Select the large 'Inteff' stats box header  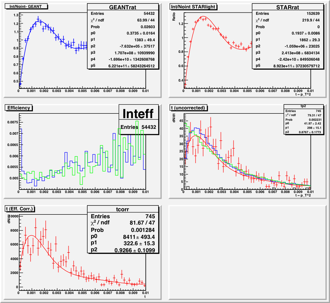pyautogui.click(x=138, y=113)
